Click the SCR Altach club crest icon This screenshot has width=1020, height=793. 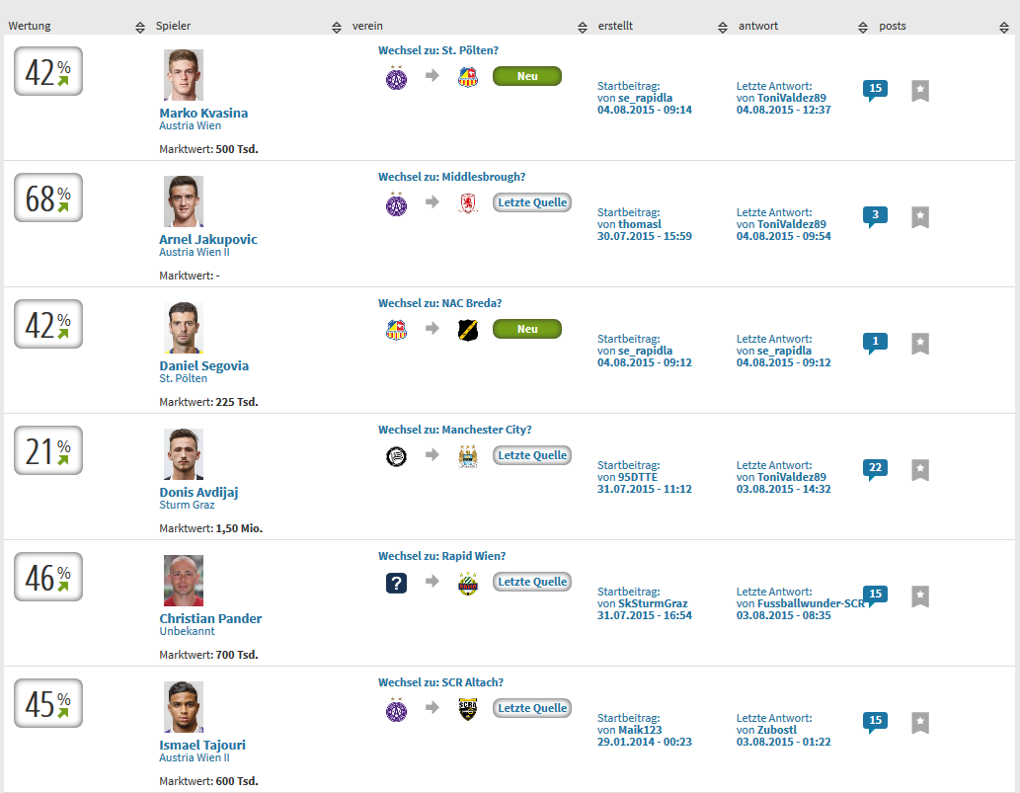pos(468,709)
